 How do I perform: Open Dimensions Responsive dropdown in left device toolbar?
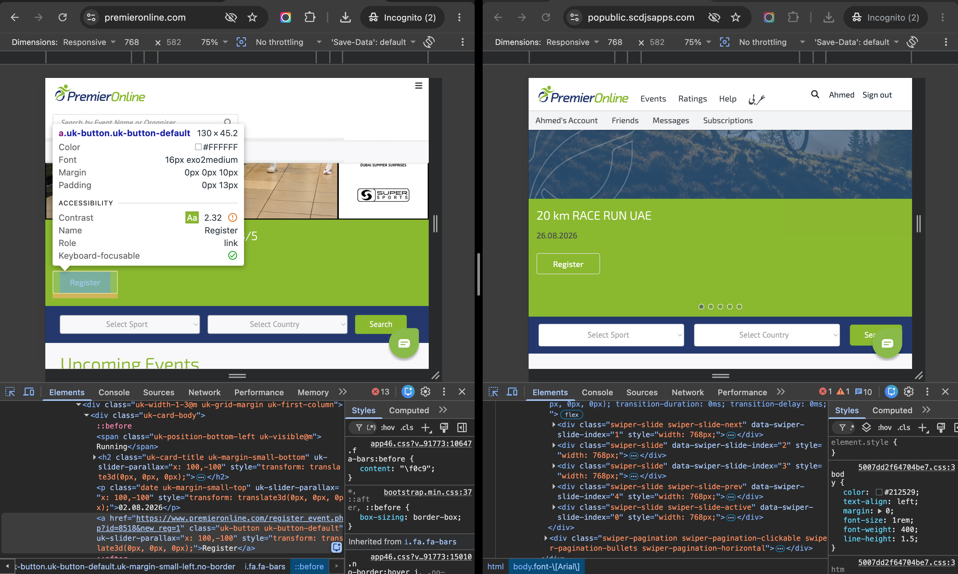(89, 42)
